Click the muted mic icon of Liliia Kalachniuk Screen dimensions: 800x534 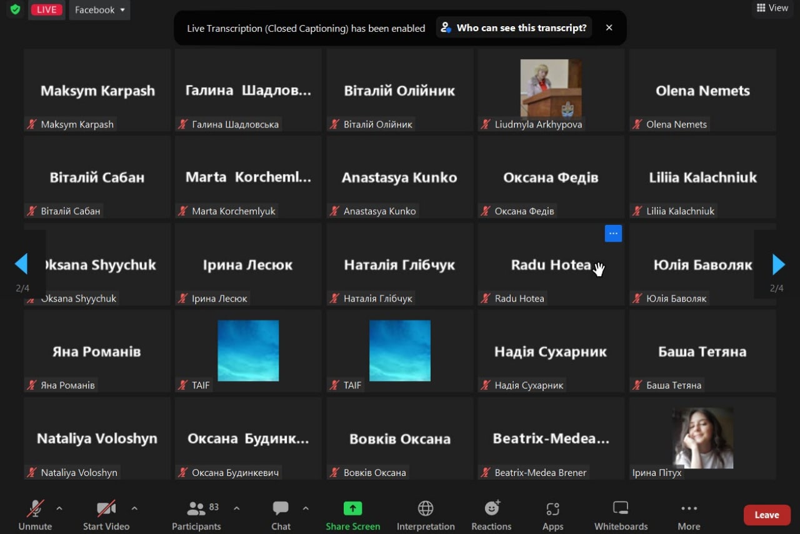point(637,211)
